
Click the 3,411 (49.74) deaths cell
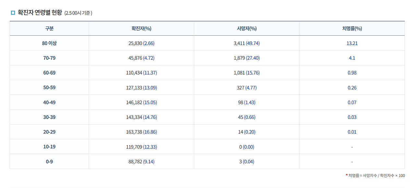tap(247, 43)
